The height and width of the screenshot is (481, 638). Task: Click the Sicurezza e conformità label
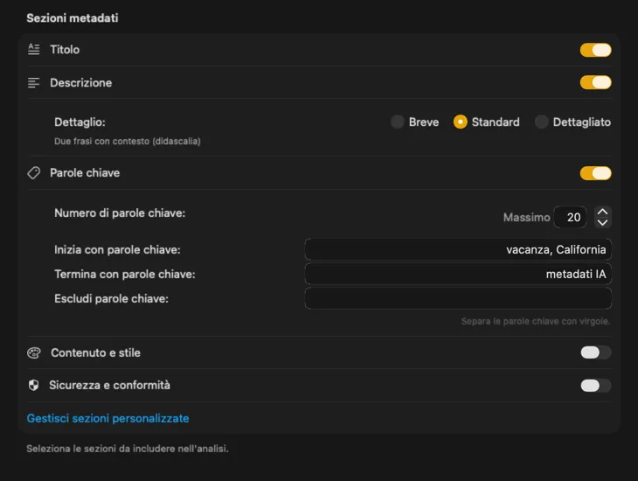point(109,386)
